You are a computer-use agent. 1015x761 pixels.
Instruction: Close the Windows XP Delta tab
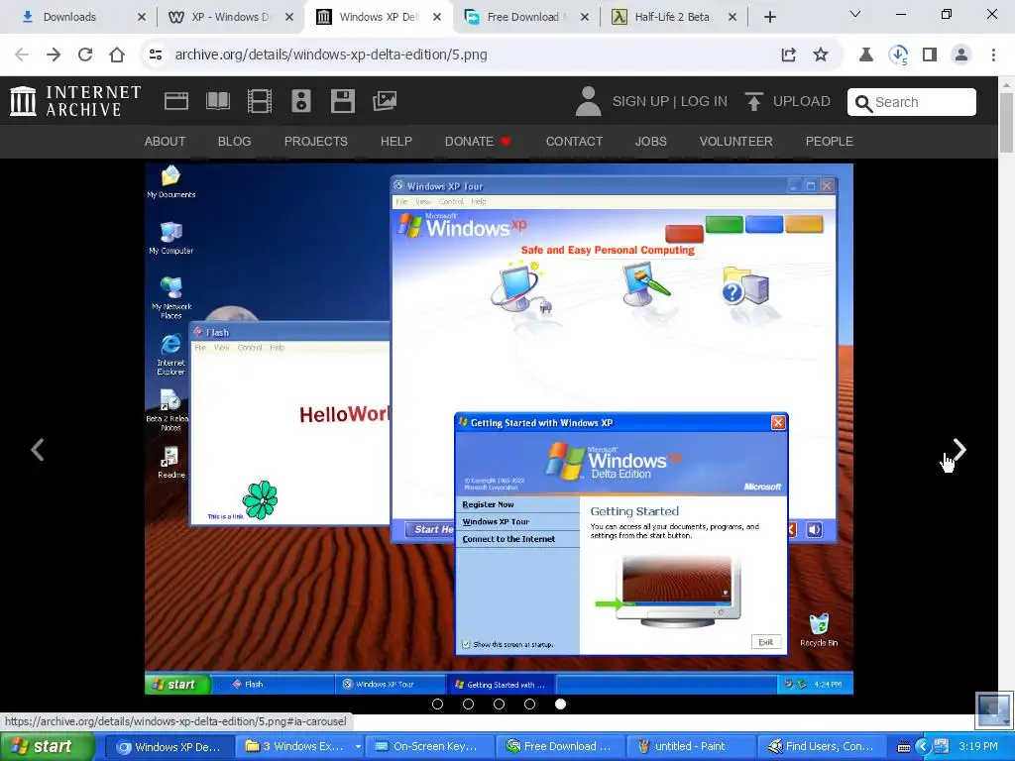(437, 17)
